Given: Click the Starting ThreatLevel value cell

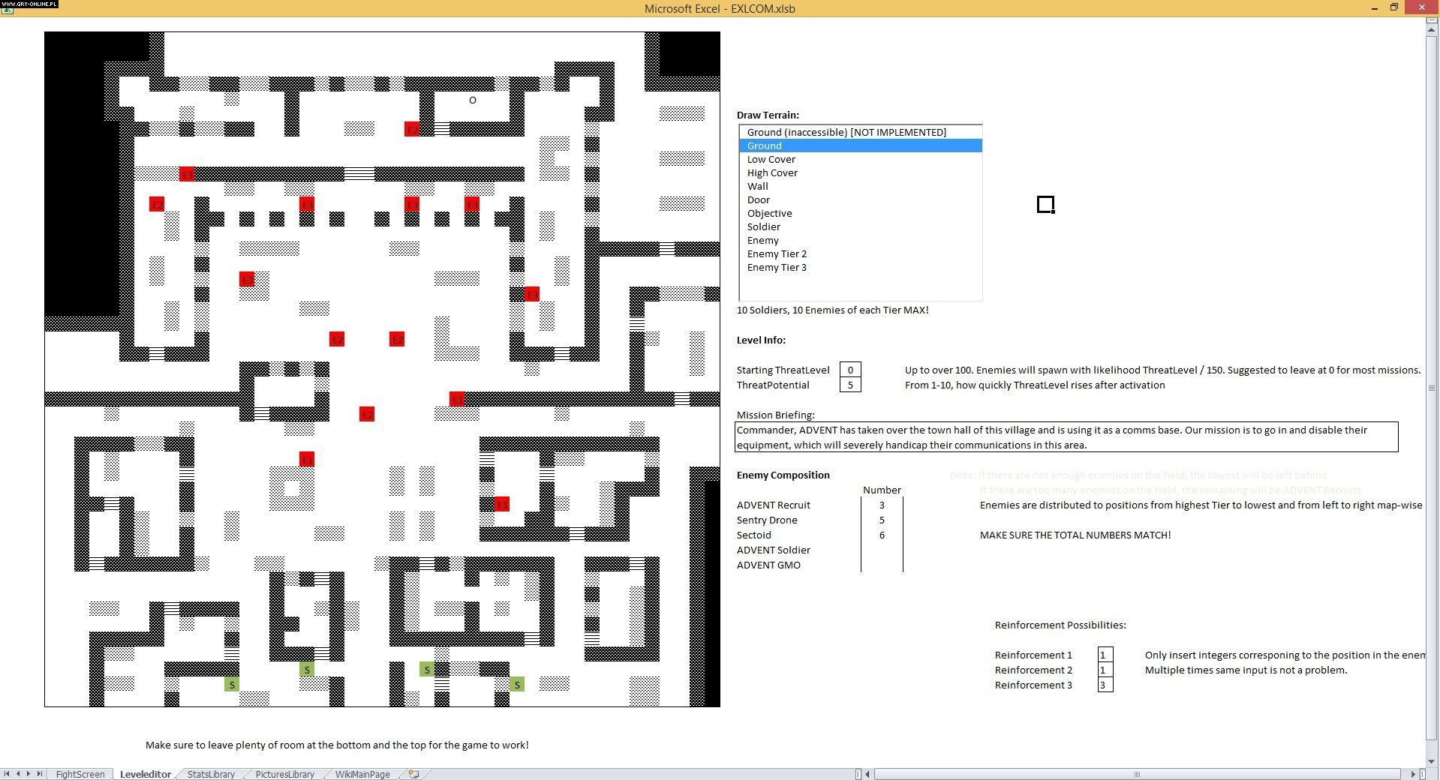Looking at the screenshot, I should 850,370.
